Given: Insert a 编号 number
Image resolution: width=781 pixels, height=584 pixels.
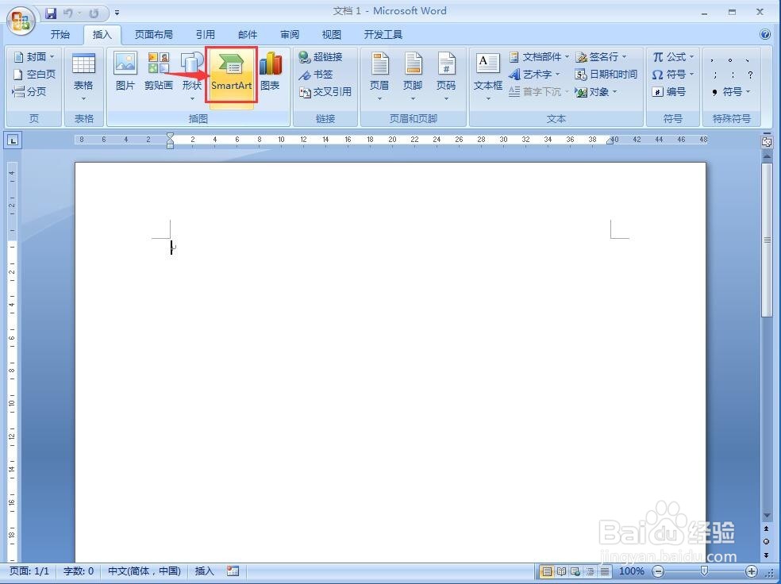Looking at the screenshot, I should [669, 91].
